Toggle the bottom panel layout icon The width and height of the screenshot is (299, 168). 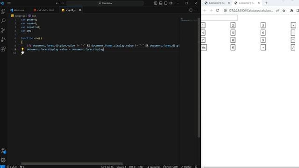pos(161,3)
